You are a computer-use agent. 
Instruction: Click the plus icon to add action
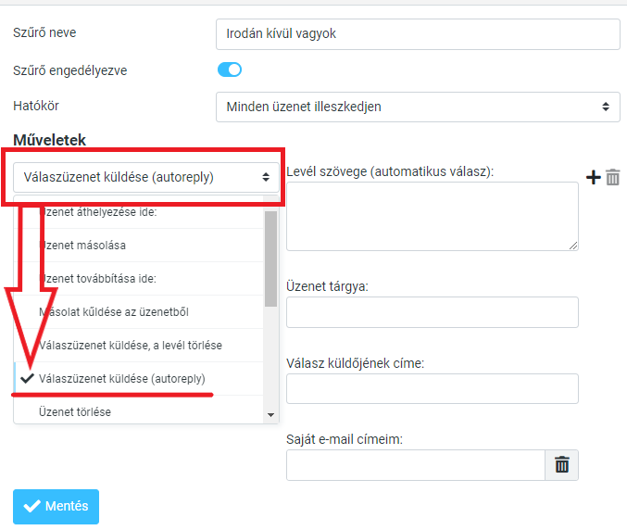click(x=594, y=177)
